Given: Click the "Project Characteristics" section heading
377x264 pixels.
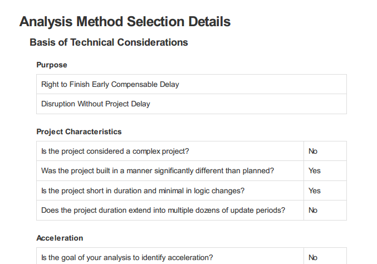Looking at the screenshot, I should [x=79, y=132].
